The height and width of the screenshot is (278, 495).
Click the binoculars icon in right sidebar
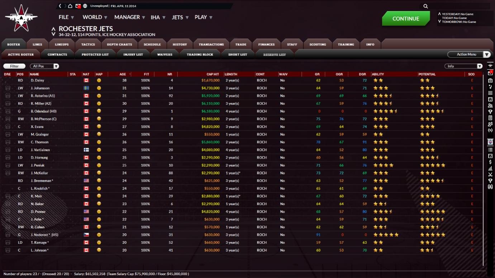[x=490, y=186]
